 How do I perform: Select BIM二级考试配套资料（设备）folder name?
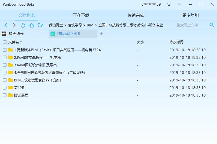pos(38,80)
